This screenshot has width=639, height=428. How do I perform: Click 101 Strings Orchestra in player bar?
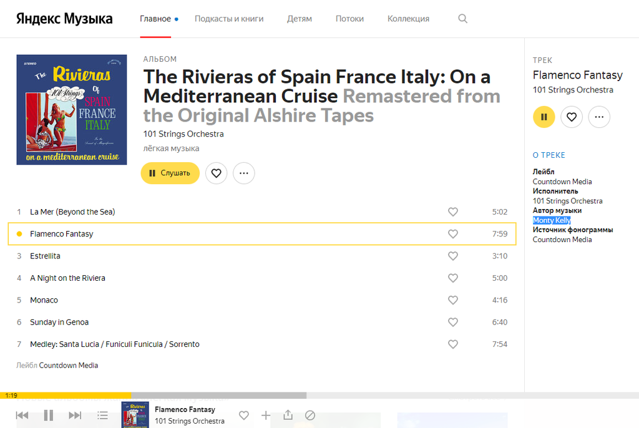pos(190,421)
